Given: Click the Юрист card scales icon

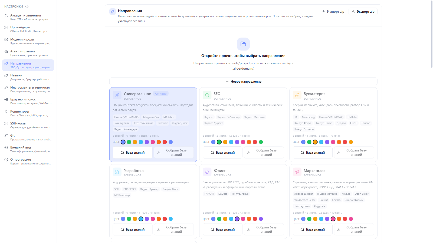Looking at the screenshot, I should click(207, 172).
